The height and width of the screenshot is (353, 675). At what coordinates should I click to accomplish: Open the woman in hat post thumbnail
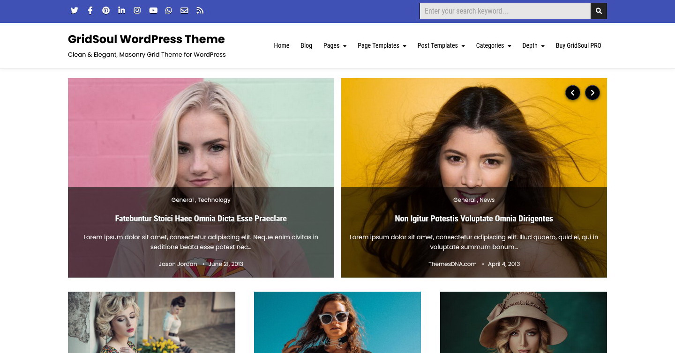(x=524, y=322)
